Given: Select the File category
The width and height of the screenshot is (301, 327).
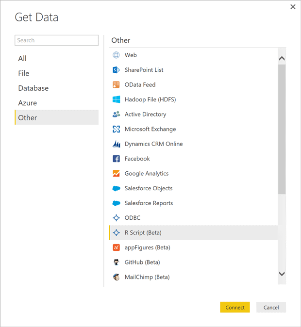Looking at the screenshot, I should tap(57, 73).
